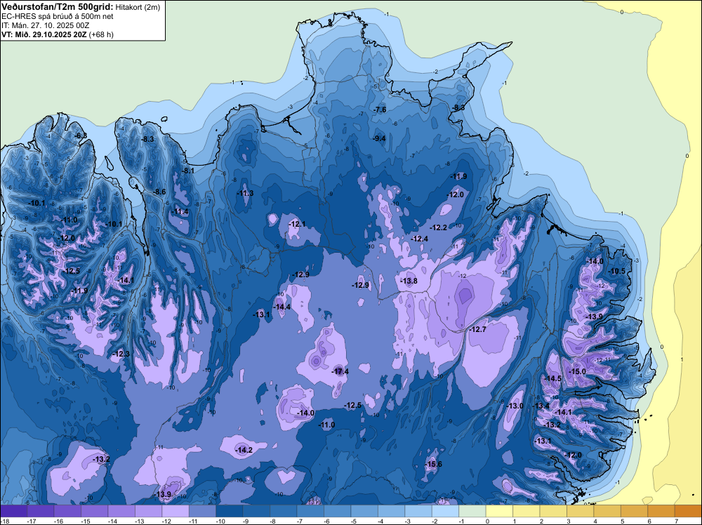Select the -8.1 temperature label
This screenshot has height=525, width=702.
pos(188,171)
